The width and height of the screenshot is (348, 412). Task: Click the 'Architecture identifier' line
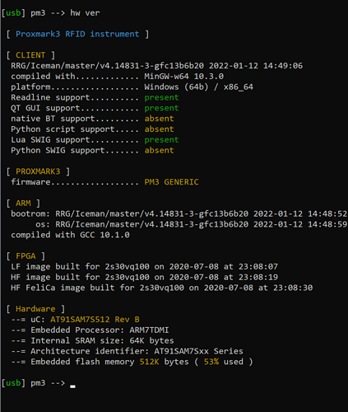(x=127, y=351)
